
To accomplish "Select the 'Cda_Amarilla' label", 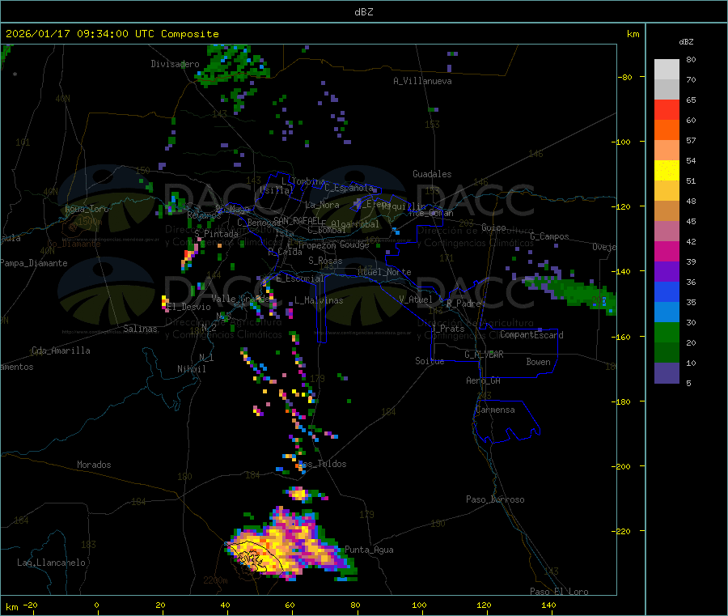I will point(61,350).
